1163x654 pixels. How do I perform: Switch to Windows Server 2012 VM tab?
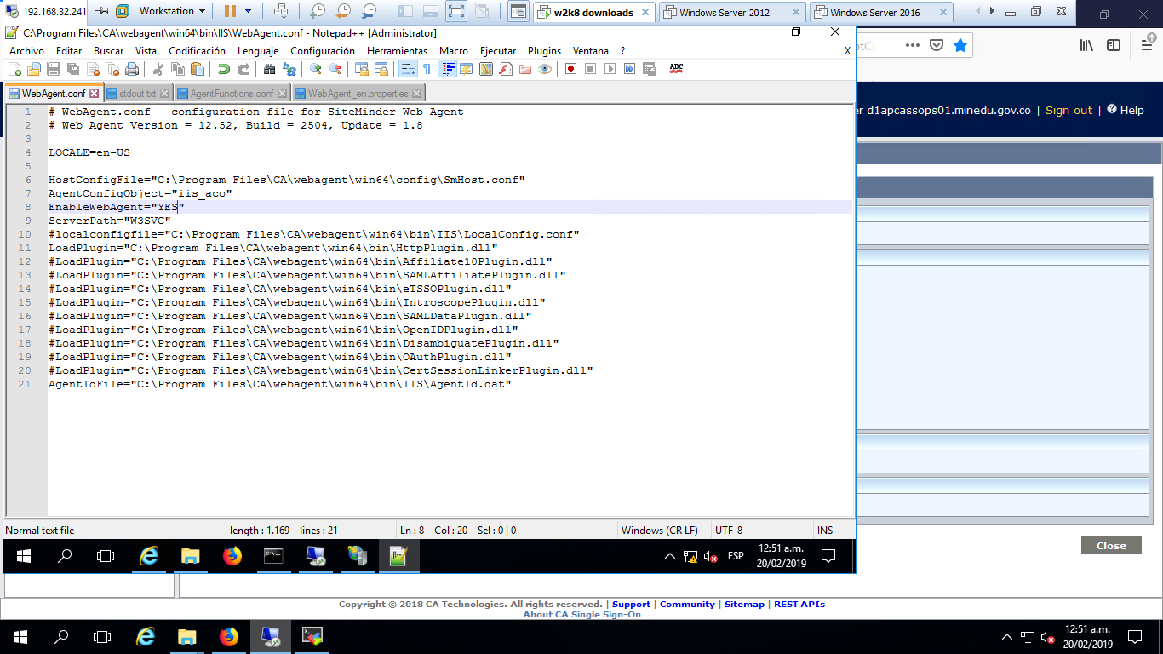point(732,13)
